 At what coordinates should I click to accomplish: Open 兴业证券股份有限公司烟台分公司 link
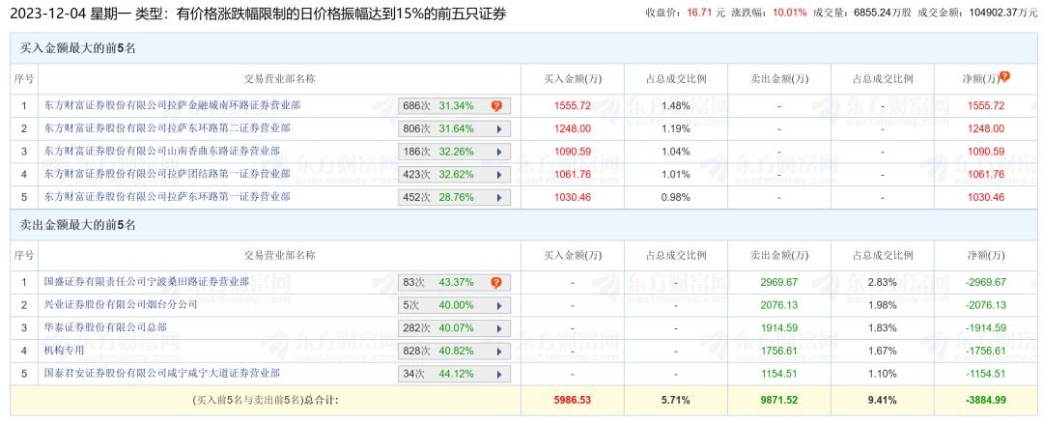point(121,304)
